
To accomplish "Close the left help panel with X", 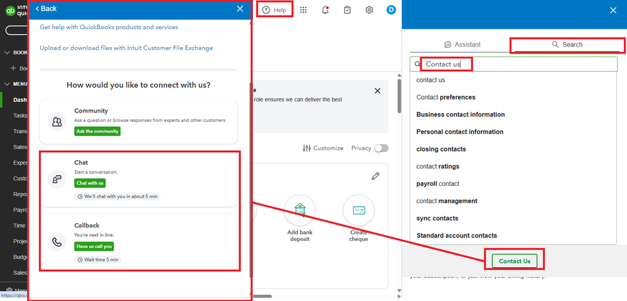I will (x=240, y=8).
